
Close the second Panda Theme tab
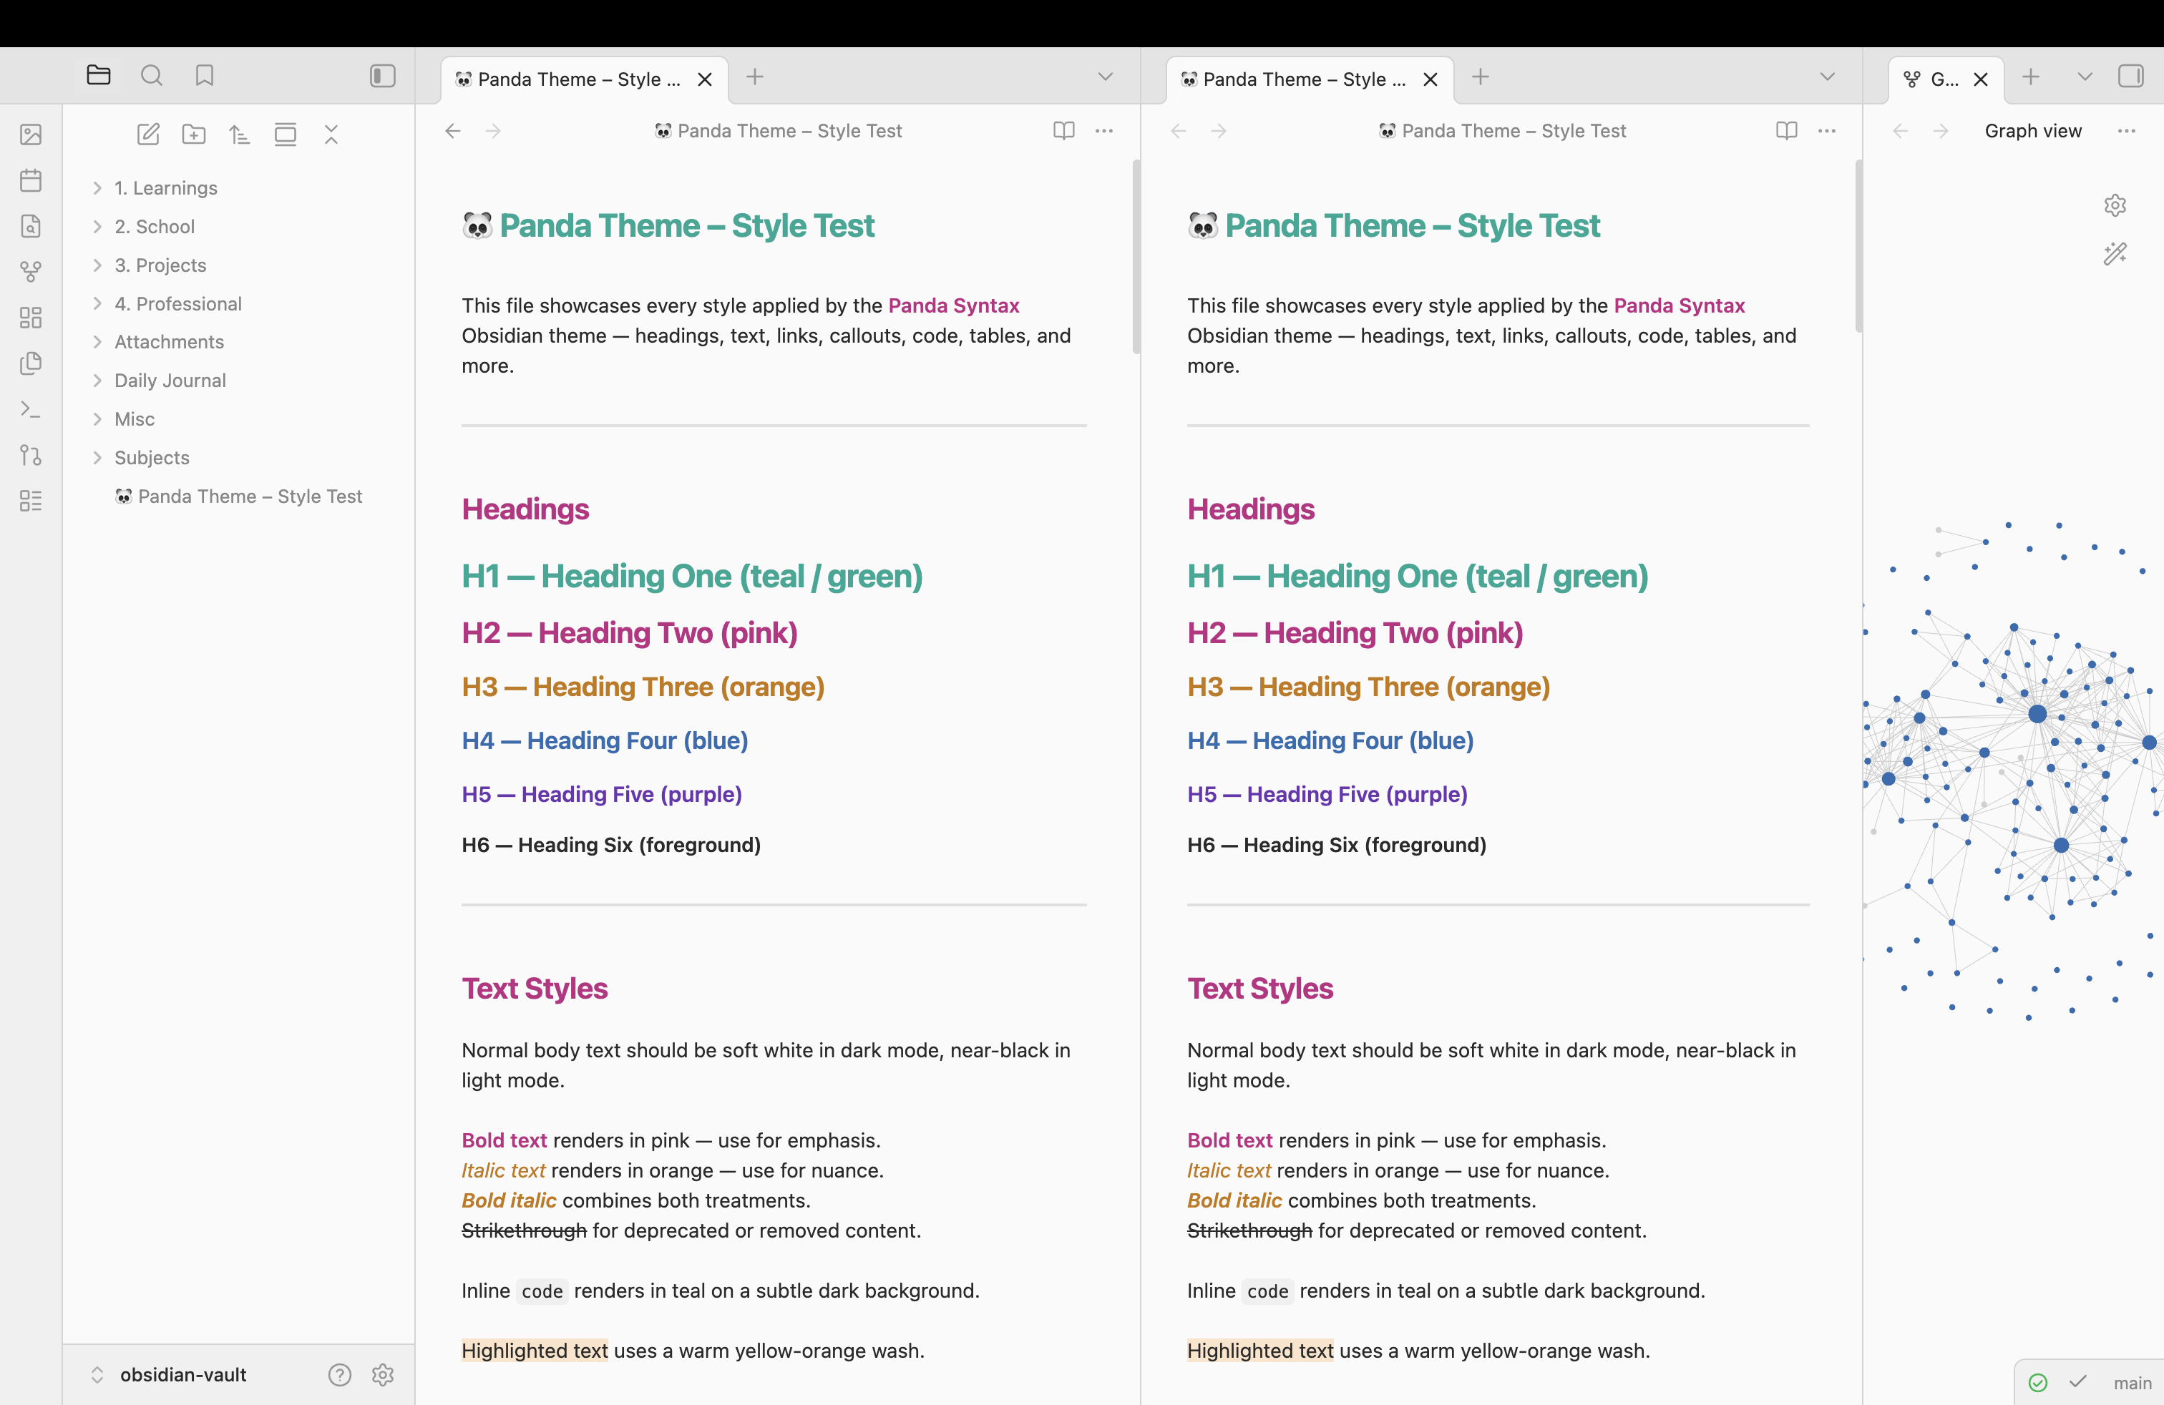click(1431, 80)
